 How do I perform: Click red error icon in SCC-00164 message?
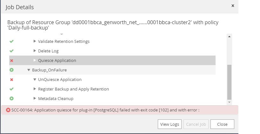[x=8, y=110]
